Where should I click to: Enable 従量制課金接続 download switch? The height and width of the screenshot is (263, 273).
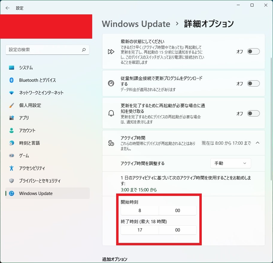[253, 84]
